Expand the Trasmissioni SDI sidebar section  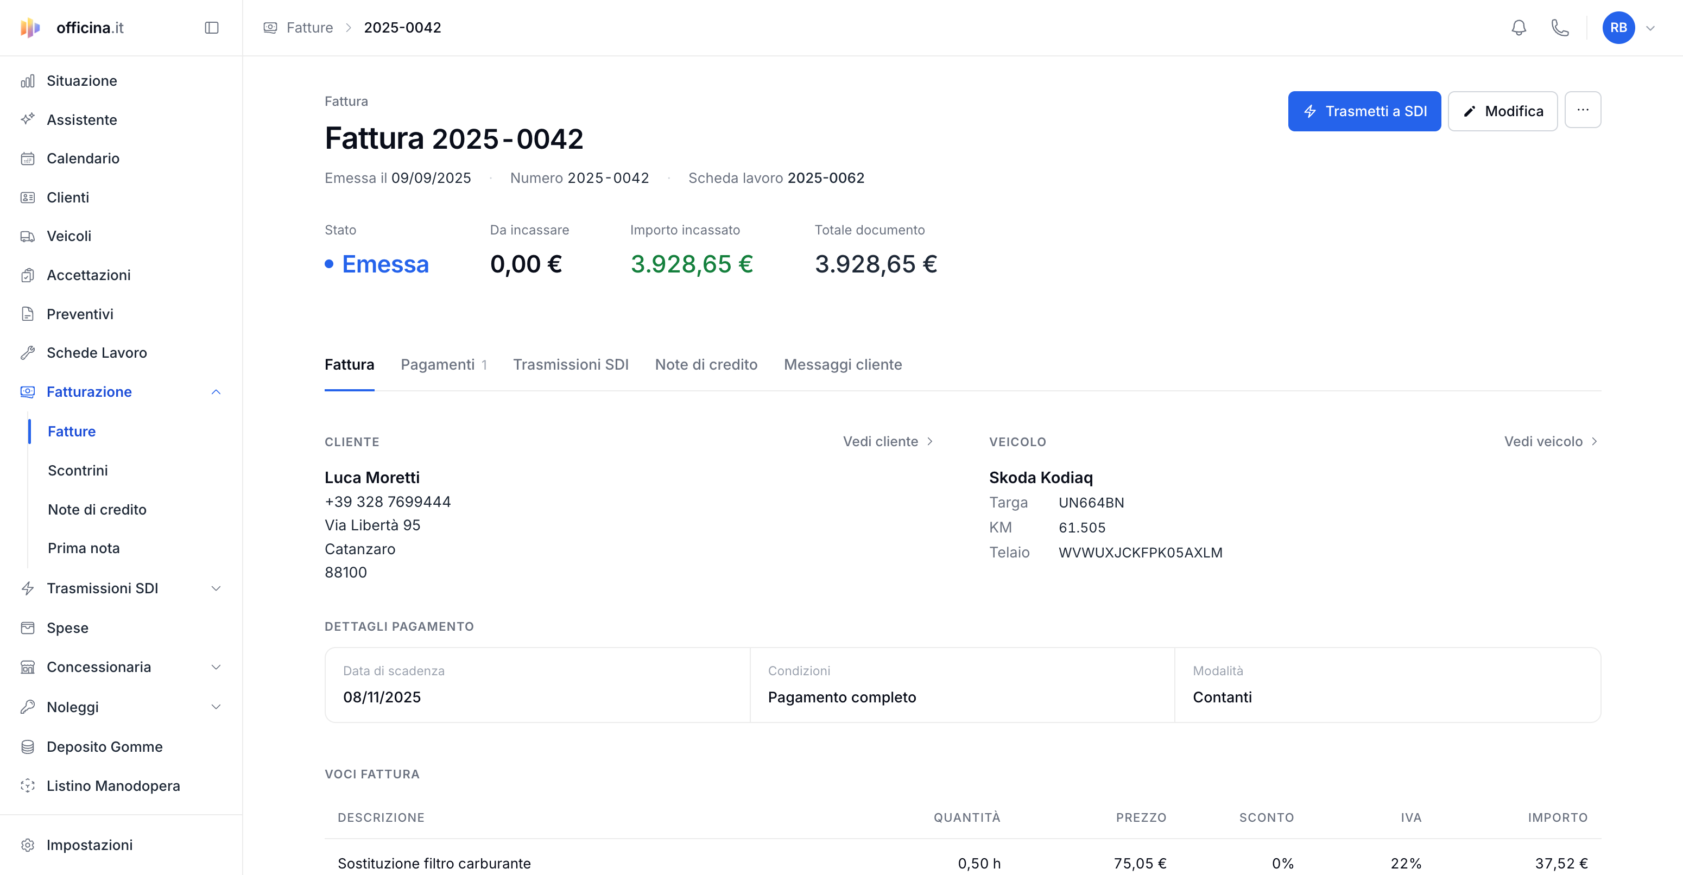point(216,588)
